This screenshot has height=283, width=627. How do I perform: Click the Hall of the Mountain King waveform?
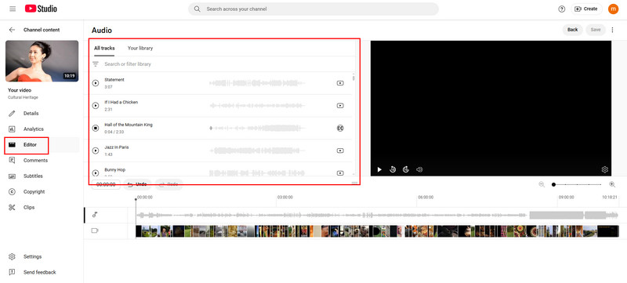(x=257, y=129)
